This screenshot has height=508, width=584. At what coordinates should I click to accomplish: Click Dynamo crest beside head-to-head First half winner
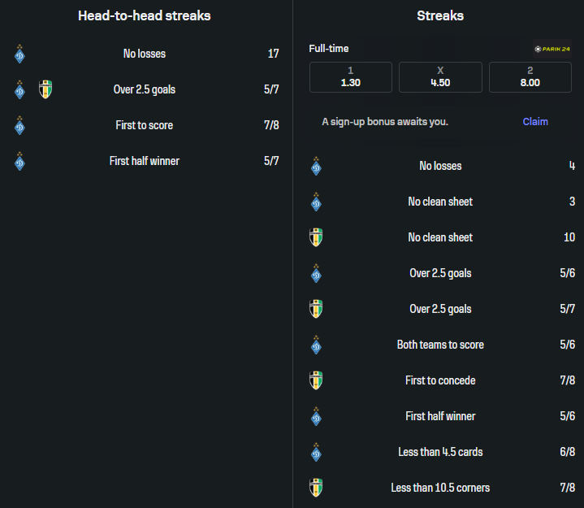tap(20, 161)
